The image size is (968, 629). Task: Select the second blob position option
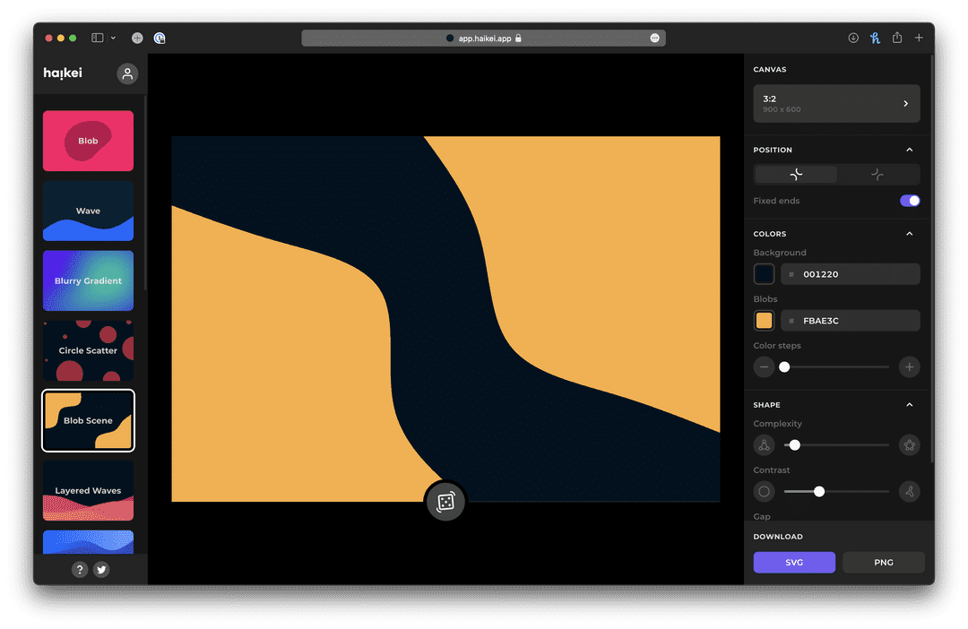(877, 175)
